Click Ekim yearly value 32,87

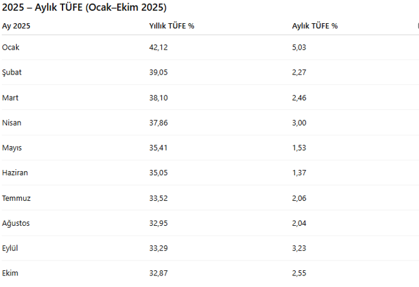[x=159, y=273]
